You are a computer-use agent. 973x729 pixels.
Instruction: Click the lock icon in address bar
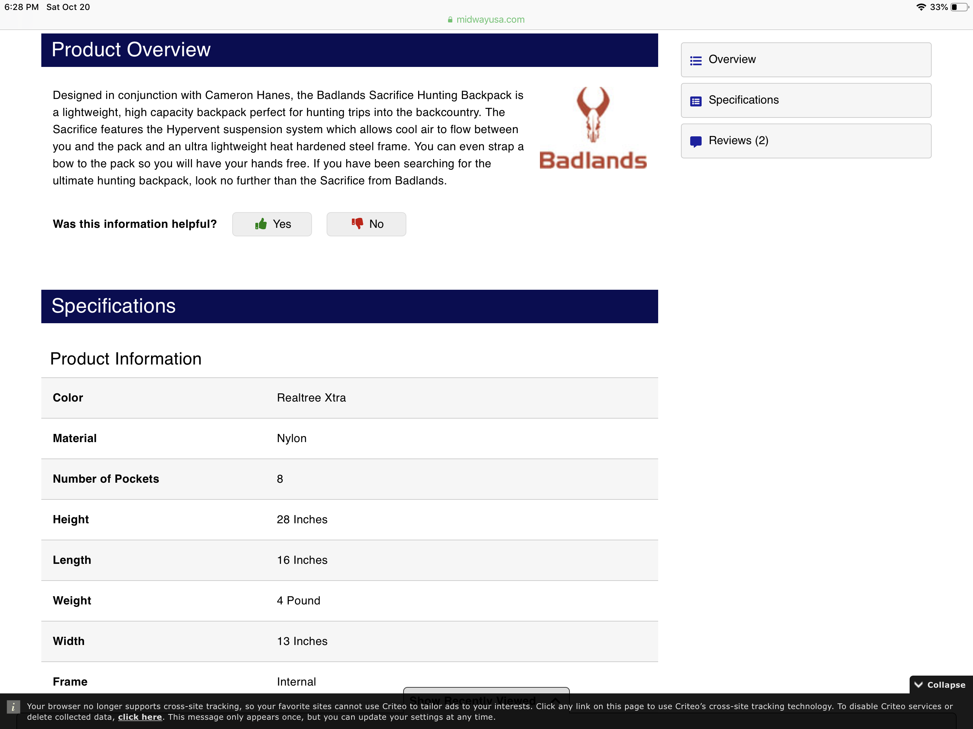(450, 19)
